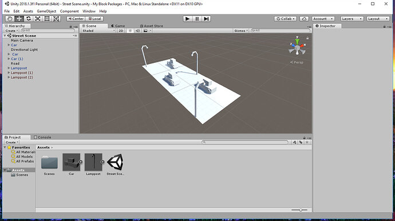Image resolution: width=395 pixels, height=221 pixels.
Task: Click the Pause button
Action: point(197,19)
